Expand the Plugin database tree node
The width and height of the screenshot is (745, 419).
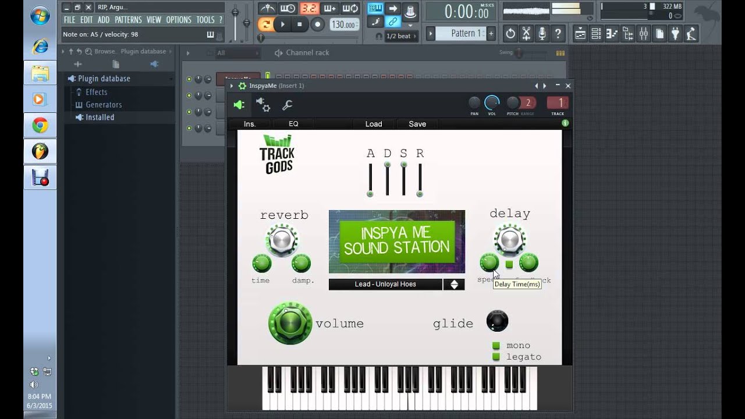(x=104, y=79)
